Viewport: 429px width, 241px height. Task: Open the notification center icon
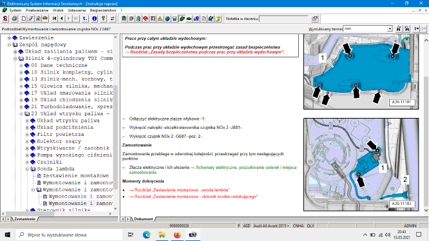tap(419, 235)
